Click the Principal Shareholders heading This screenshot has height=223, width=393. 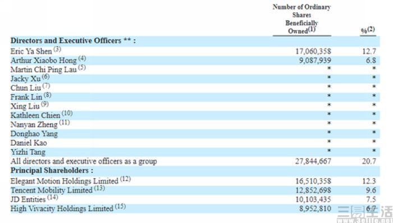coord(52,170)
